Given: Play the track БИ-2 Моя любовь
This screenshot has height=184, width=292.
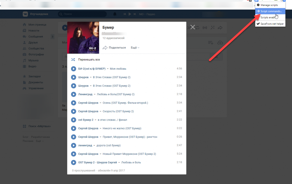Looking at the screenshot, I should (73, 69).
